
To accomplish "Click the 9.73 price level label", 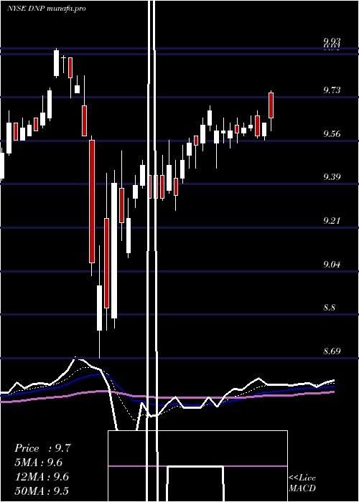I will pos(332,90).
